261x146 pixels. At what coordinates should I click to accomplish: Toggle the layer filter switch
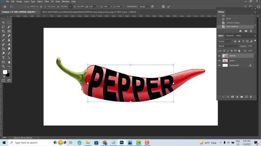(255, 41)
